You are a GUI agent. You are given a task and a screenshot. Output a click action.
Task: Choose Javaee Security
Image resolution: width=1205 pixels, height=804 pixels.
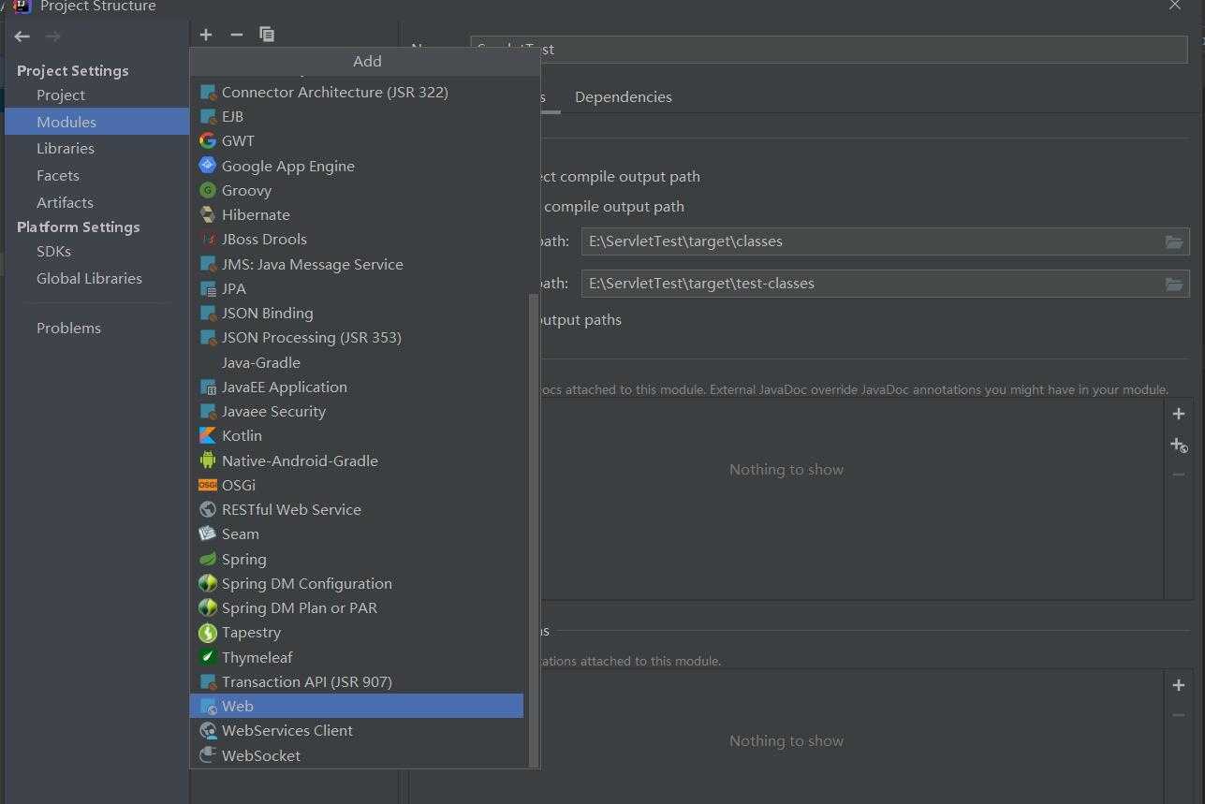(357, 411)
